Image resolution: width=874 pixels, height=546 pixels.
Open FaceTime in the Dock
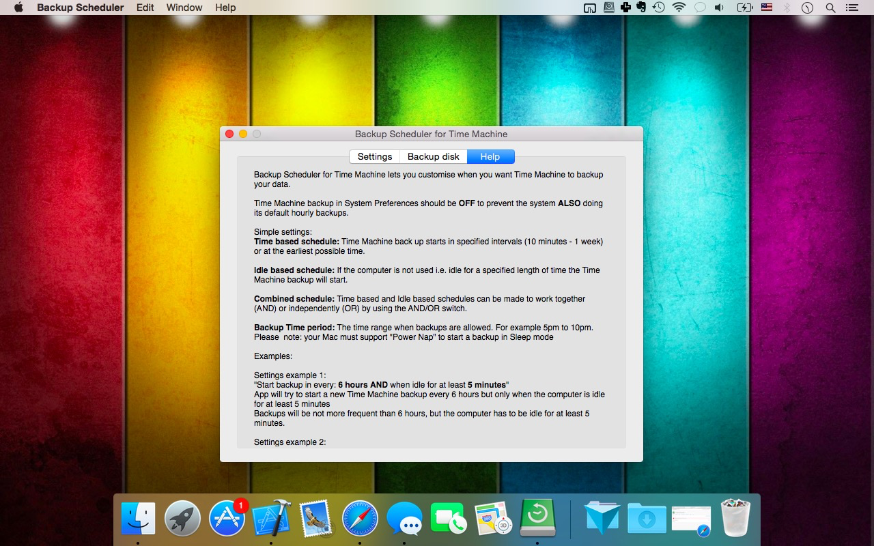pos(449,519)
